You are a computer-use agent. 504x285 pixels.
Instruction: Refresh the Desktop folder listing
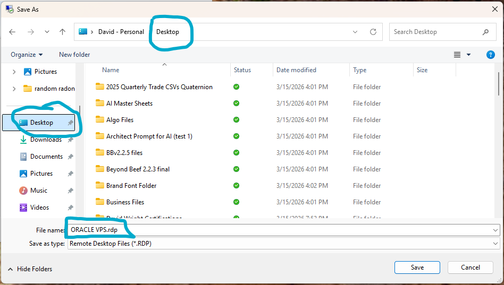pyautogui.click(x=373, y=32)
